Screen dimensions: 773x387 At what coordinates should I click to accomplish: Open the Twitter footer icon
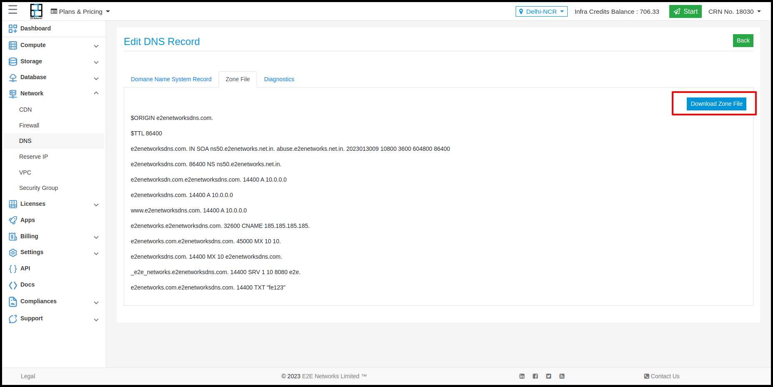coord(549,376)
